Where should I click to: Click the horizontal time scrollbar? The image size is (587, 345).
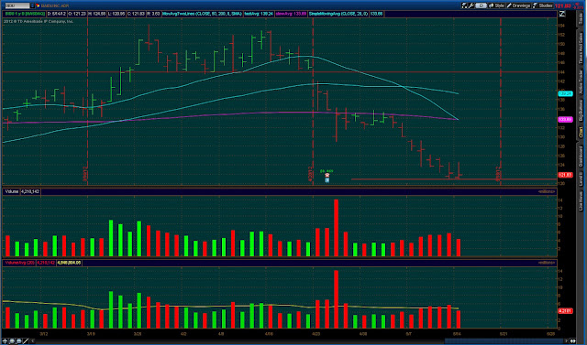[x=299, y=341]
